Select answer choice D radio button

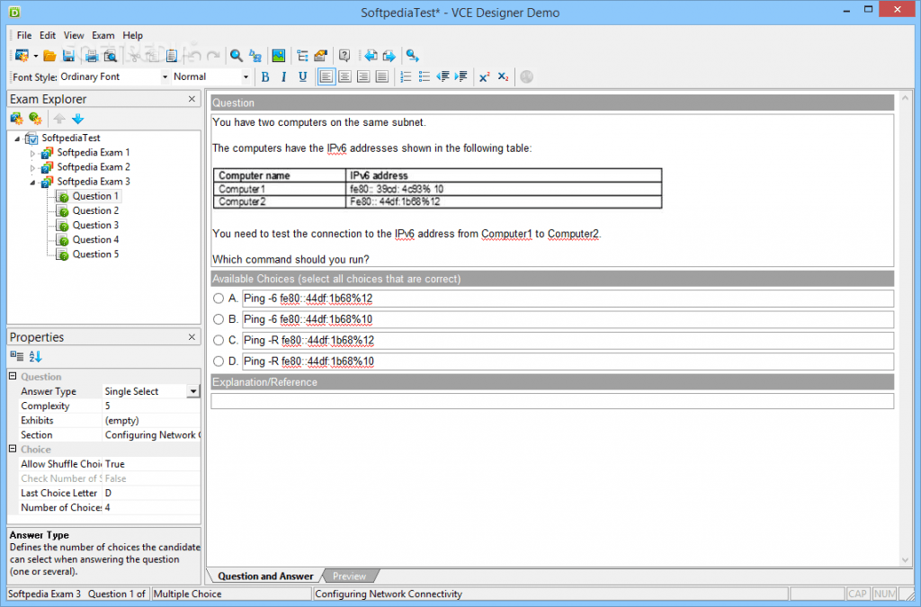point(219,361)
